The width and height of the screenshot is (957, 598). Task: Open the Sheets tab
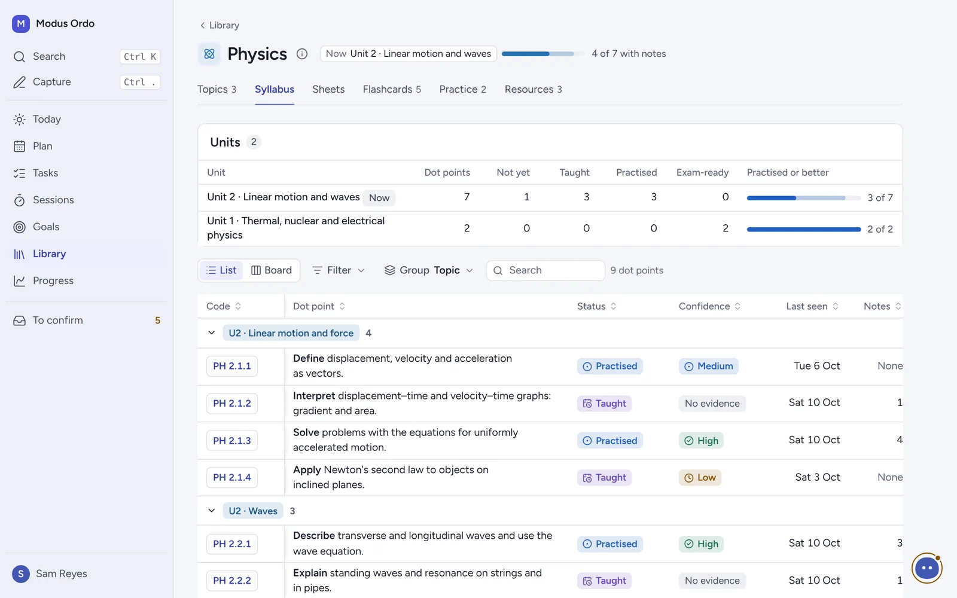point(328,90)
